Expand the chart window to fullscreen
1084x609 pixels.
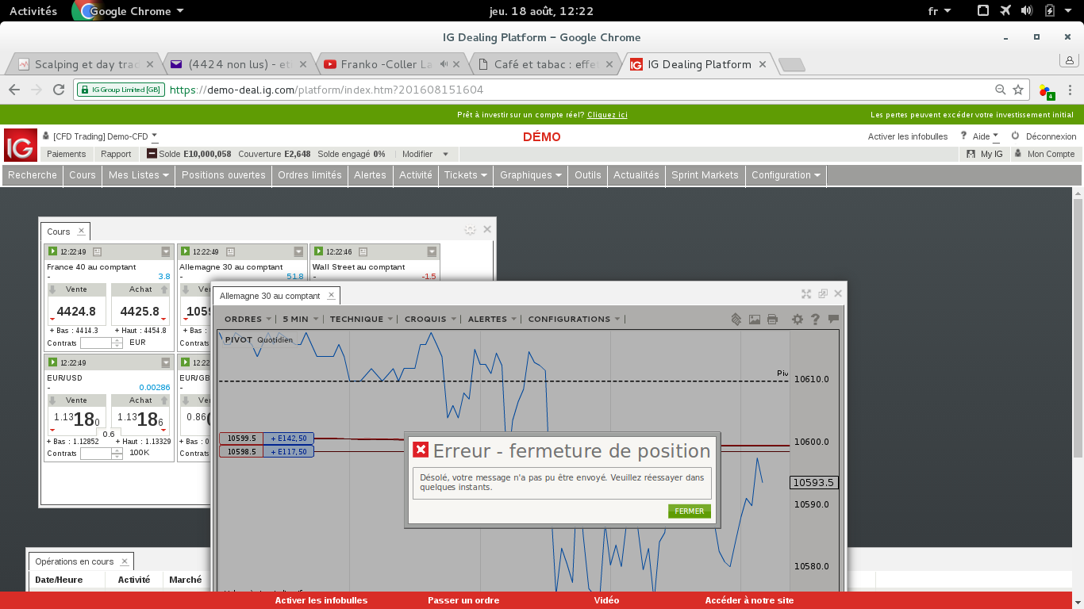806,293
